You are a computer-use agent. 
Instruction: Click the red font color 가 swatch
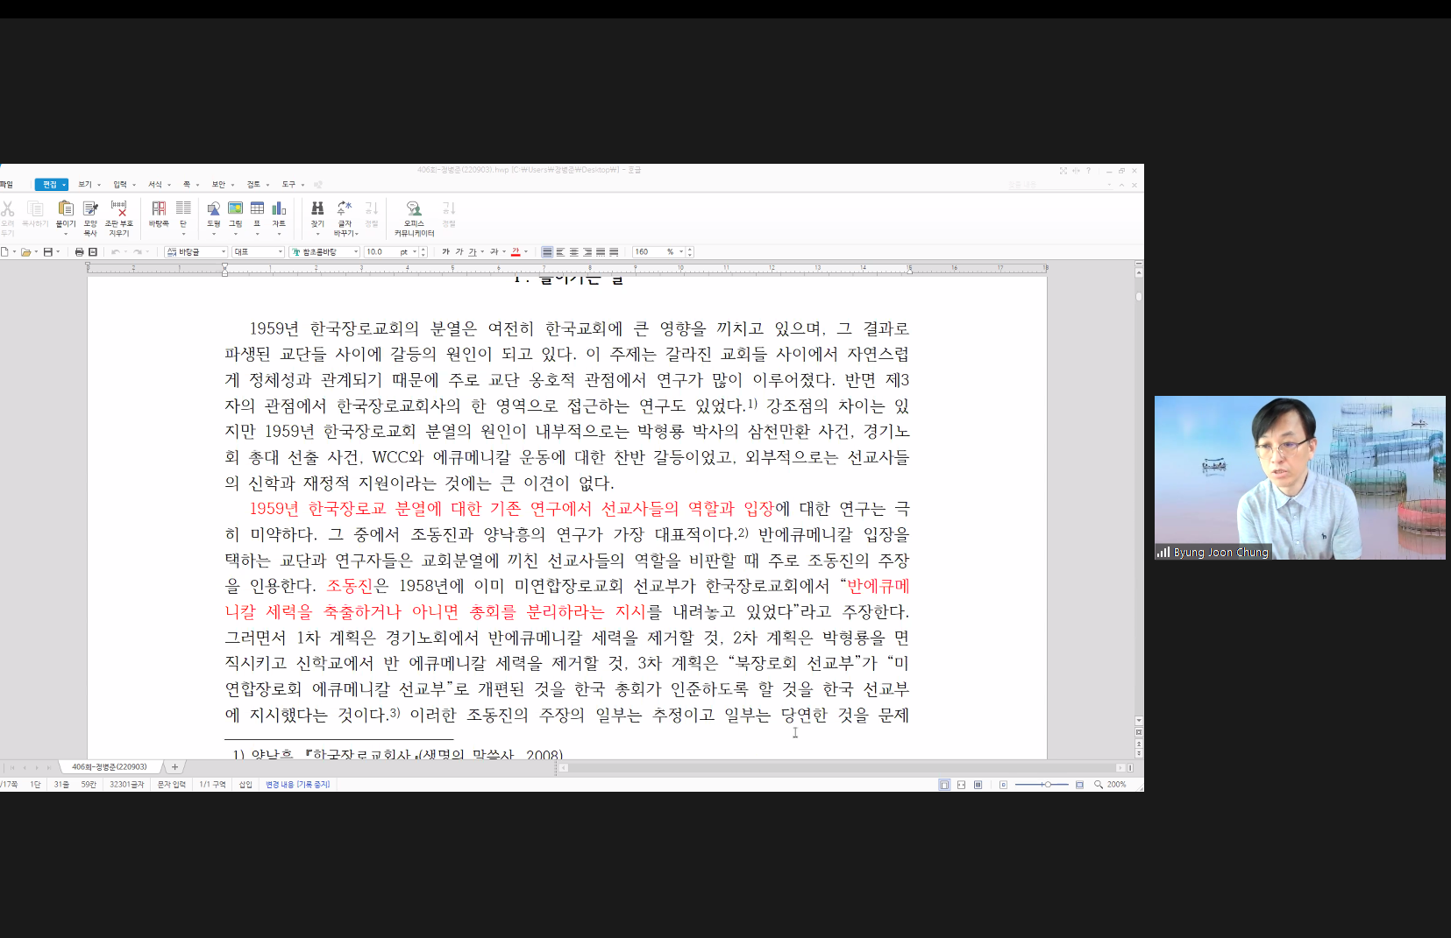[516, 252]
